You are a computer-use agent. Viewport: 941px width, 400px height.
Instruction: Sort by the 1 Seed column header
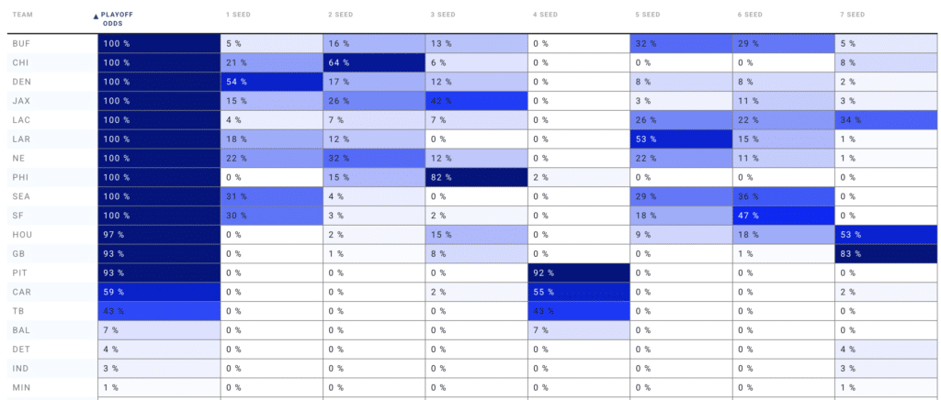click(239, 15)
